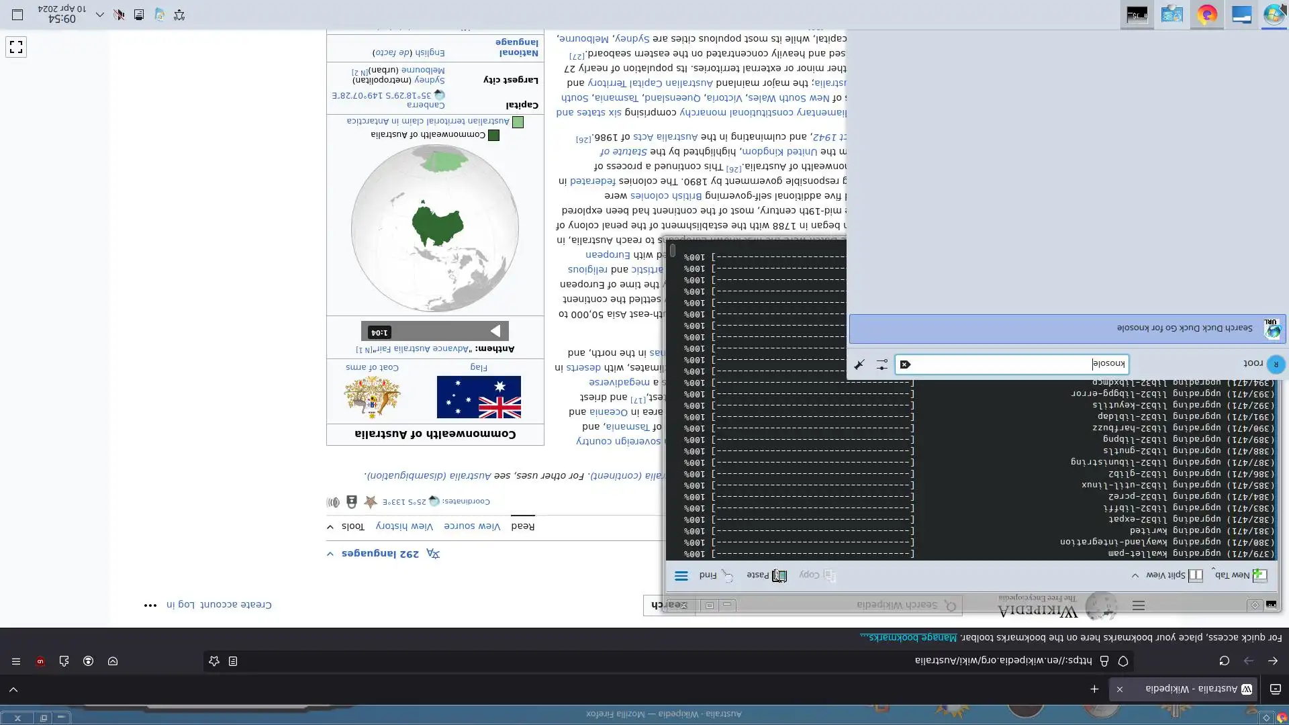Open the launcher configure settings sliders icon
The width and height of the screenshot is (1289, 725).
[x=881, y=365]
